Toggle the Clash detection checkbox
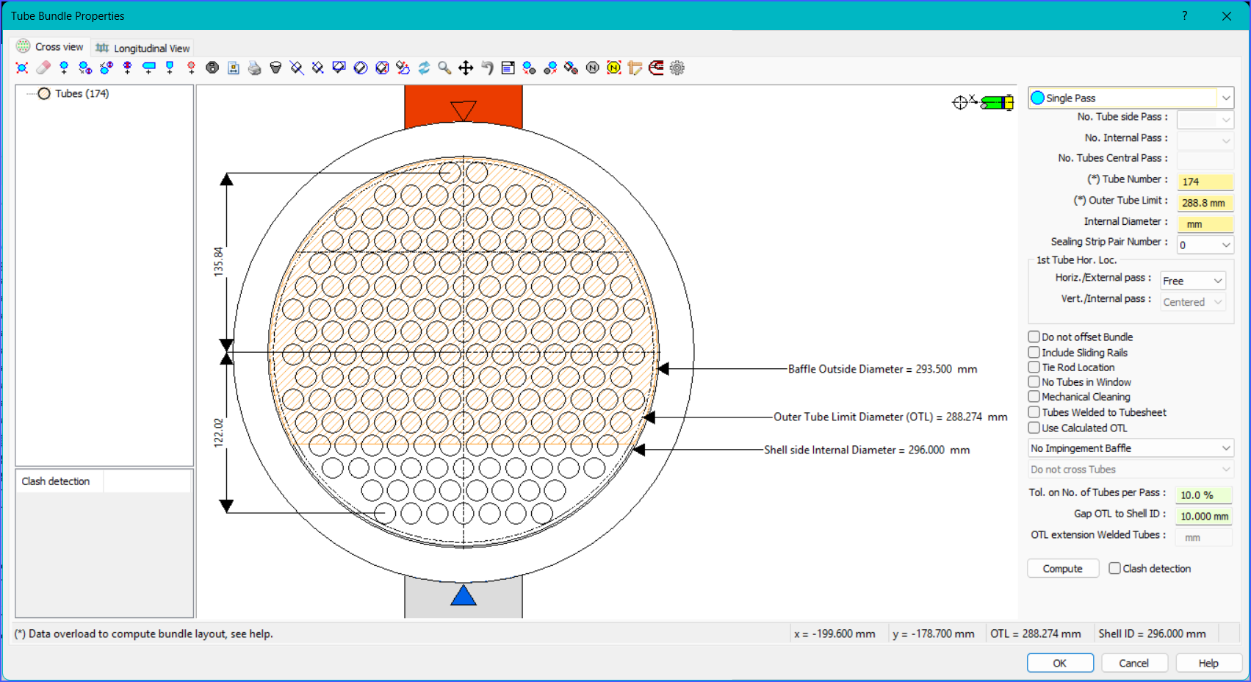This screenshot has width=1251, height=682. 1114,568
